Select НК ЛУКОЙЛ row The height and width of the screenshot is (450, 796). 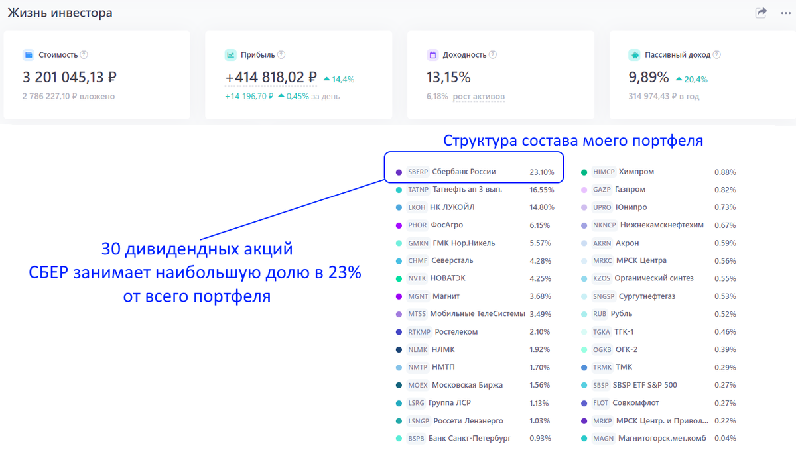[474, 207]
